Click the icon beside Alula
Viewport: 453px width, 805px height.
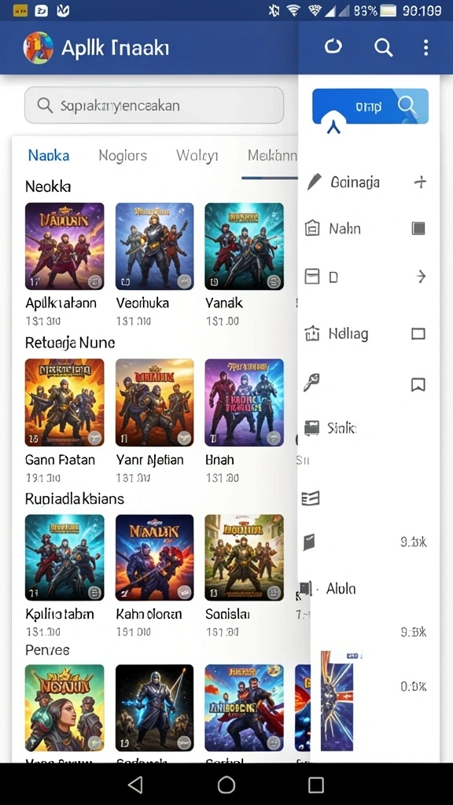pyautogui.click(x=306, y=589)
